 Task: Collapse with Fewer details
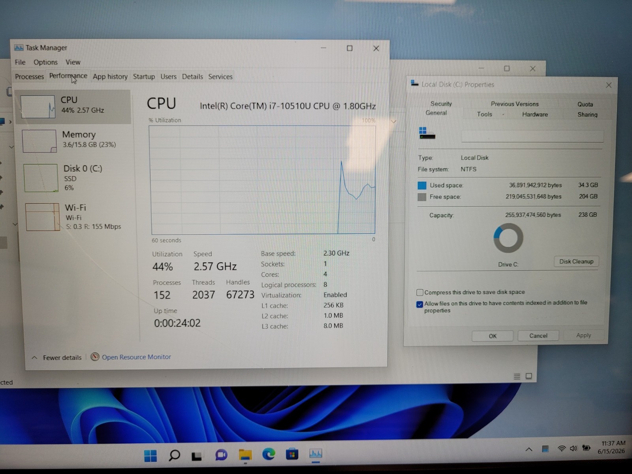(x=56, y=357)
